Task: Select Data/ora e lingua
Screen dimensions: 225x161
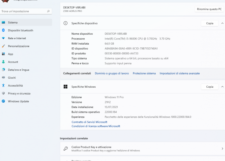Action: 26,70
